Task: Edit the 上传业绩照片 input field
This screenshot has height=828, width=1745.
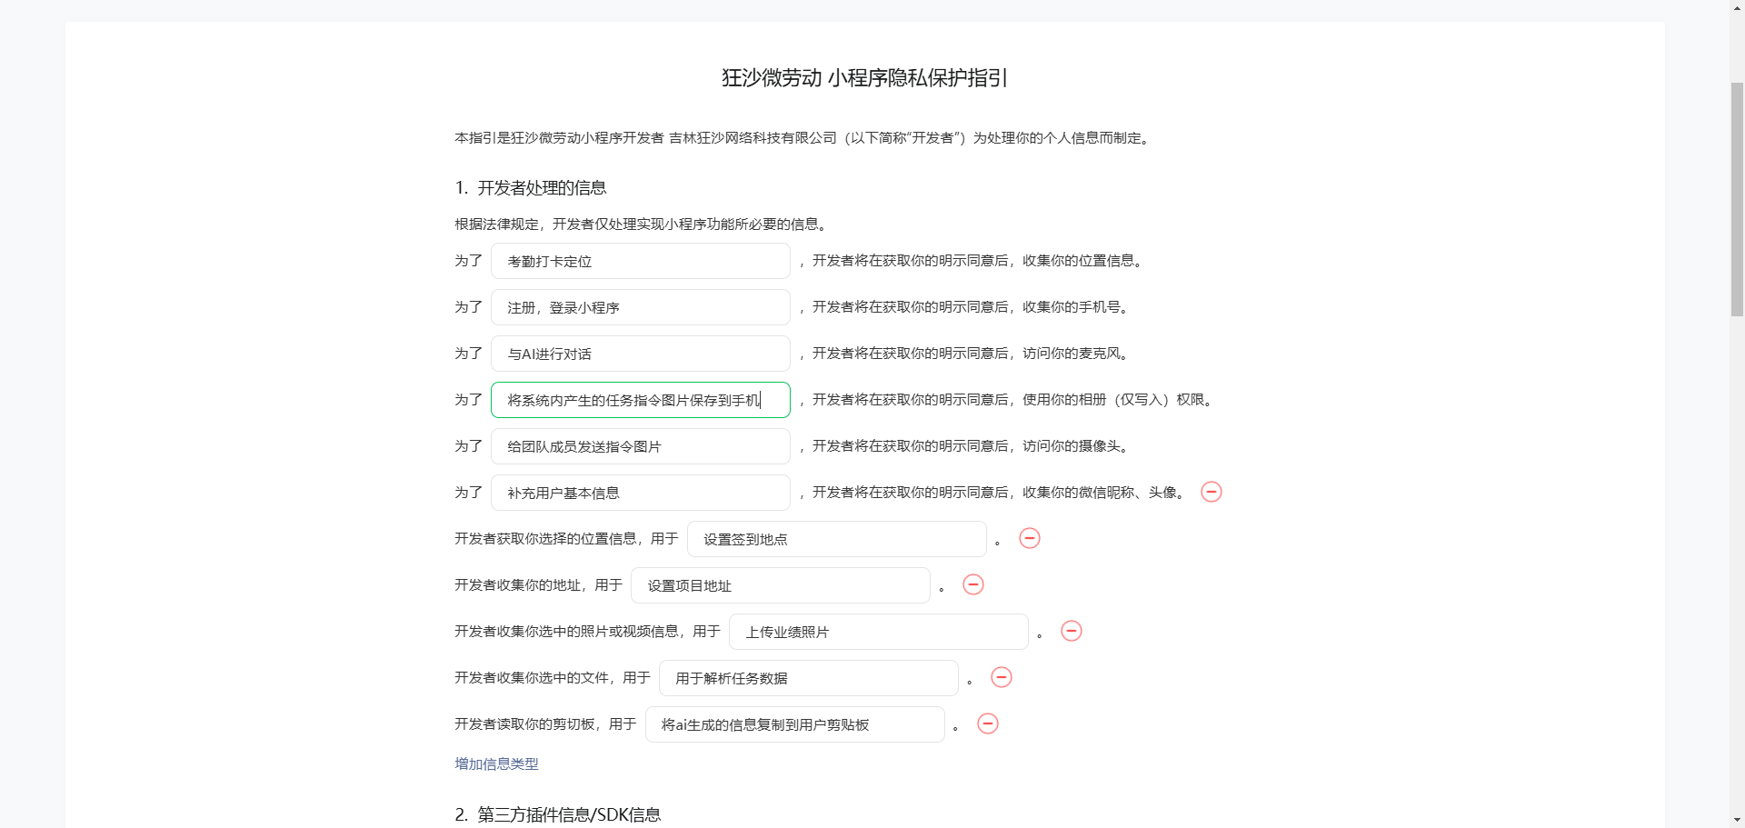Action: point(879,632)
